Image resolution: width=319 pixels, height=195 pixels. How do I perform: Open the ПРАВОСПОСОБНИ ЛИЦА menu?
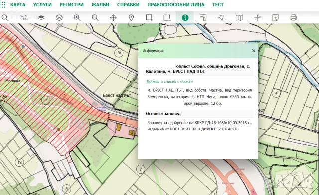click(176, 5)
